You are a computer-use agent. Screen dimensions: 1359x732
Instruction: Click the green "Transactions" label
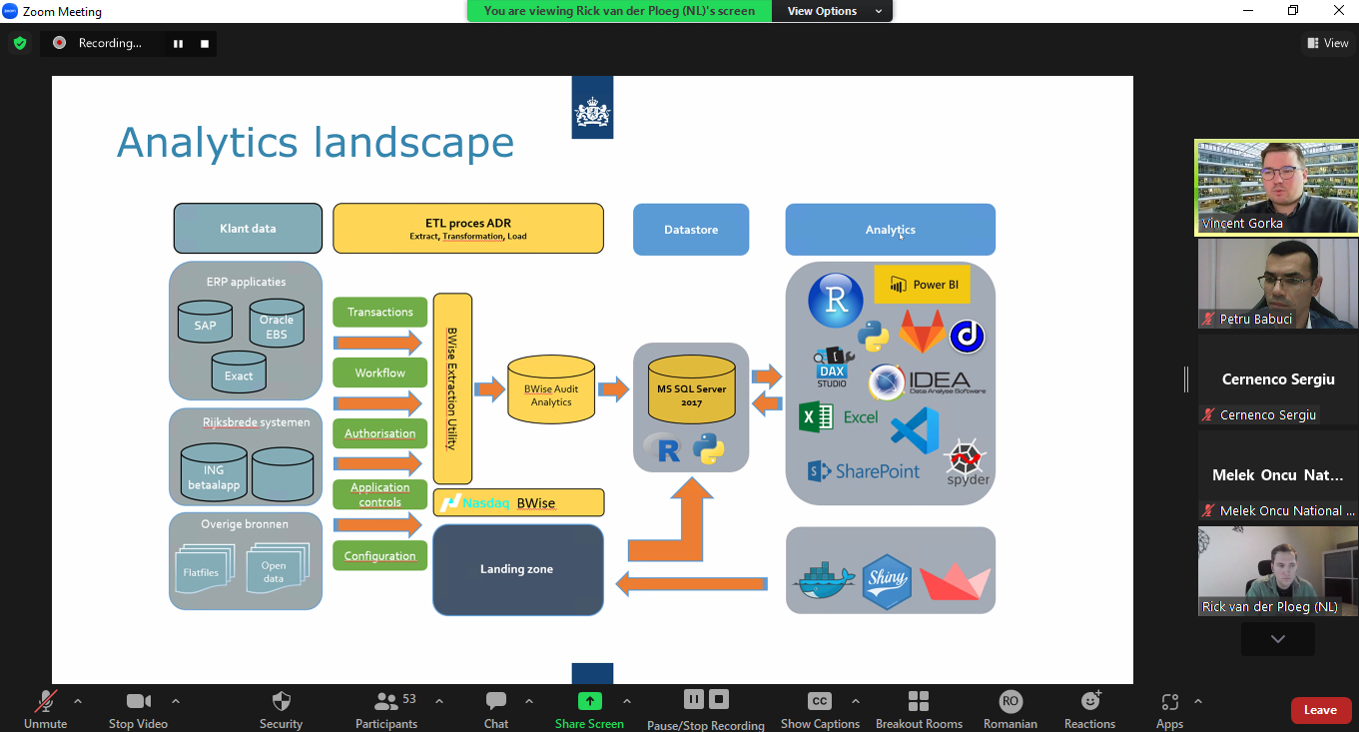tap(380, 312)
